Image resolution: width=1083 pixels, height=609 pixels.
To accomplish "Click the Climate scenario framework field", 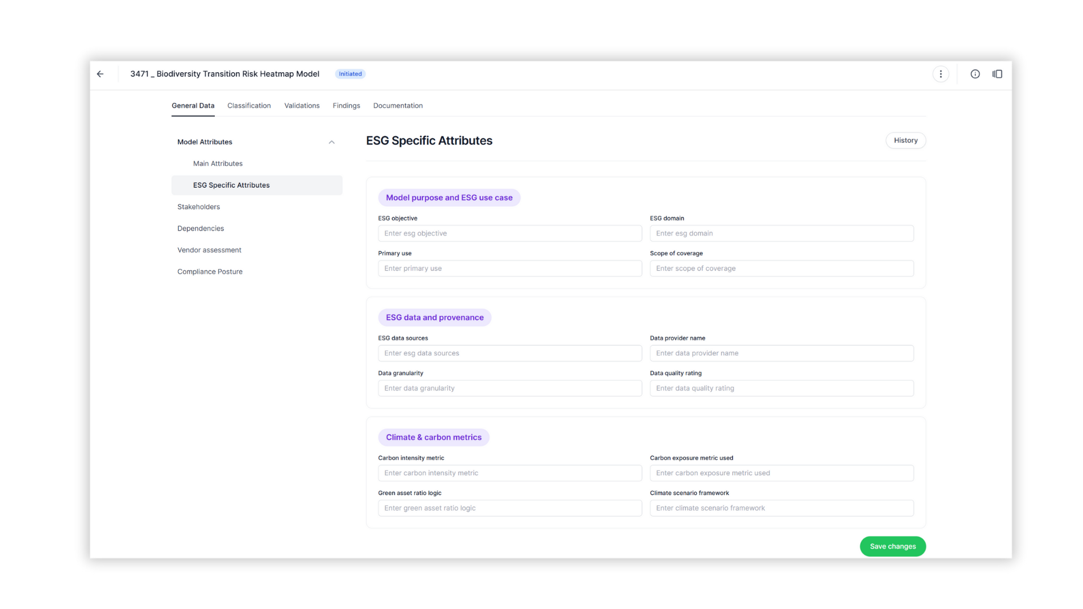I will point(782,507).
